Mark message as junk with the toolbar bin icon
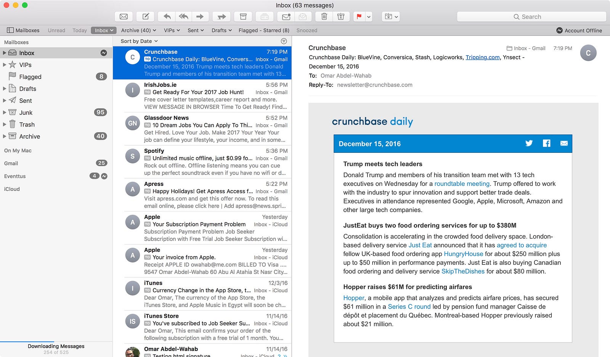The height and width of the screenshot is (357, 610). tap(341, 16)
